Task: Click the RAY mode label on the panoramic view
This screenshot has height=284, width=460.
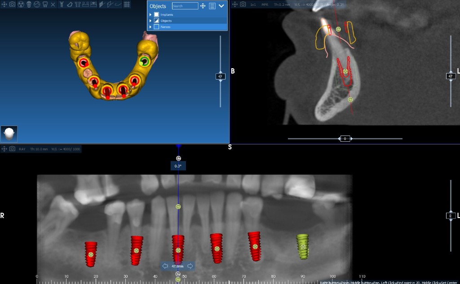Action: [22, 149]
